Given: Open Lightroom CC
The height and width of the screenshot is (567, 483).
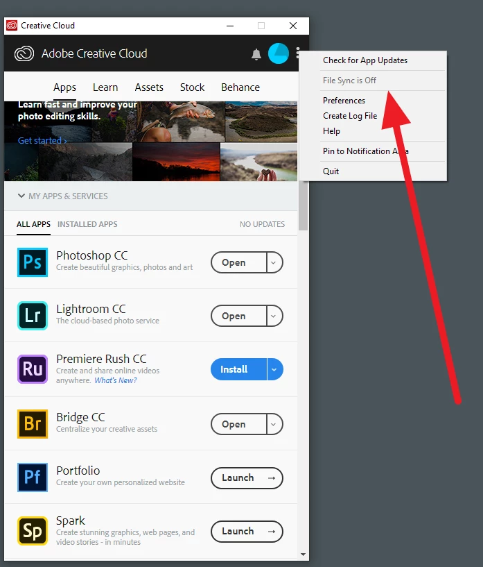Looking at the screenshot, I should [238, 316].
